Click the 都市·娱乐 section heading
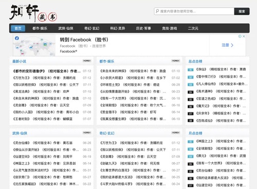Screen dimensions: 257x189 click(107, 61)
